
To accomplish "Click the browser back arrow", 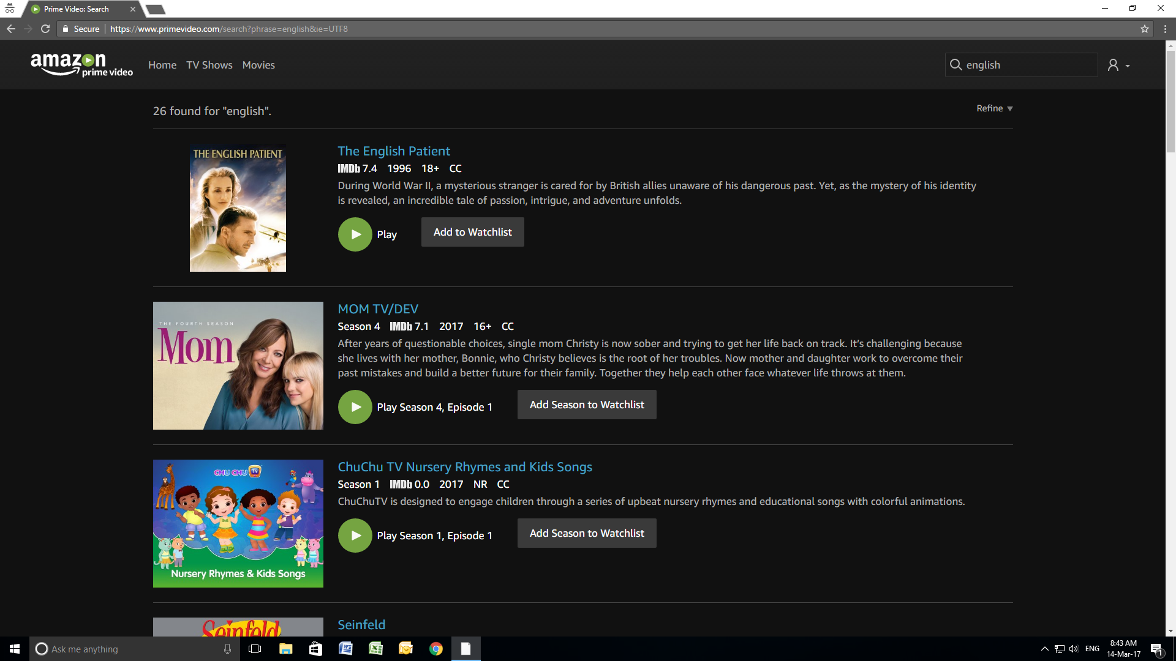I will (11, 29).
